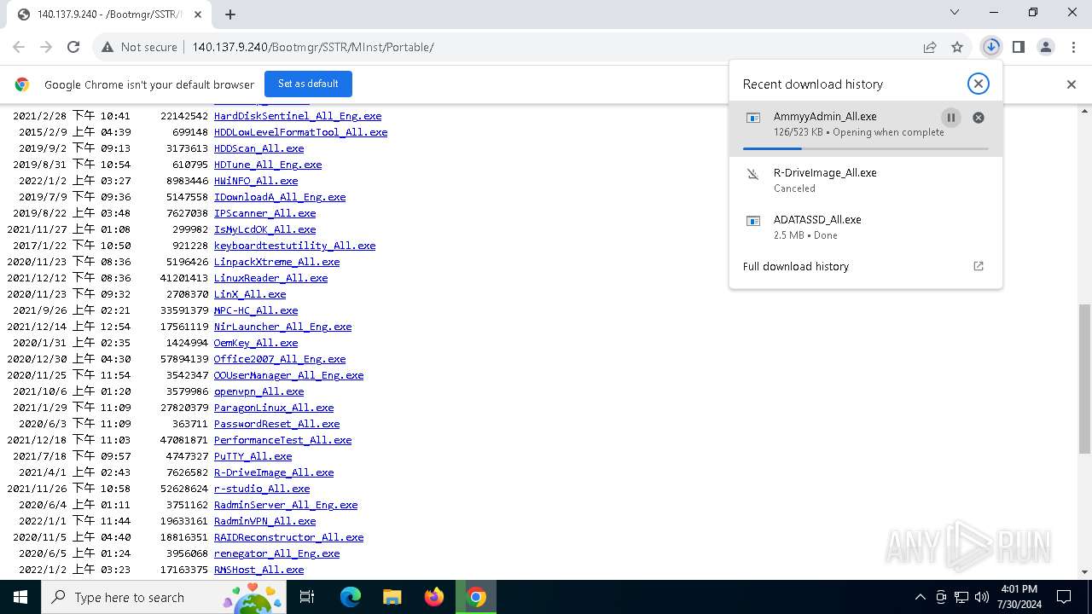Download Office2007_All_Eng.exe

coord(280,359)
